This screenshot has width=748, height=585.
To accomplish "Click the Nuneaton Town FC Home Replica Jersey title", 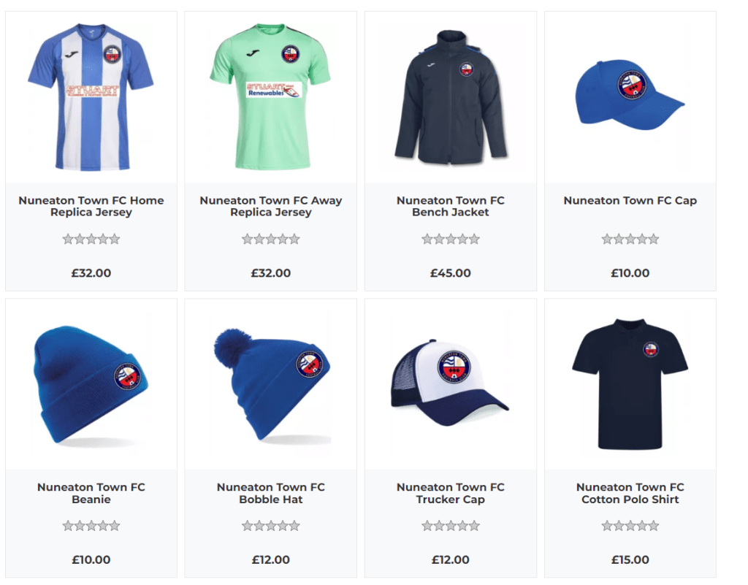I will tap(91, 207).
